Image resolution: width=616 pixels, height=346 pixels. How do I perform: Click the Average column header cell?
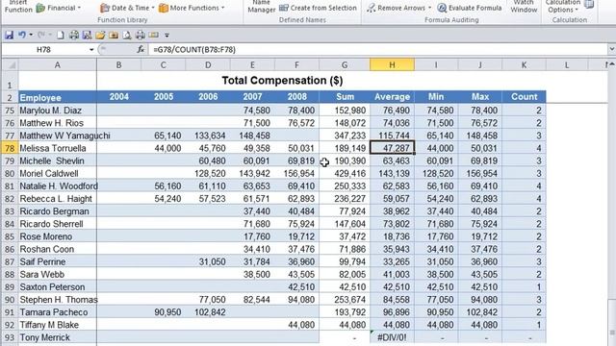392,97
